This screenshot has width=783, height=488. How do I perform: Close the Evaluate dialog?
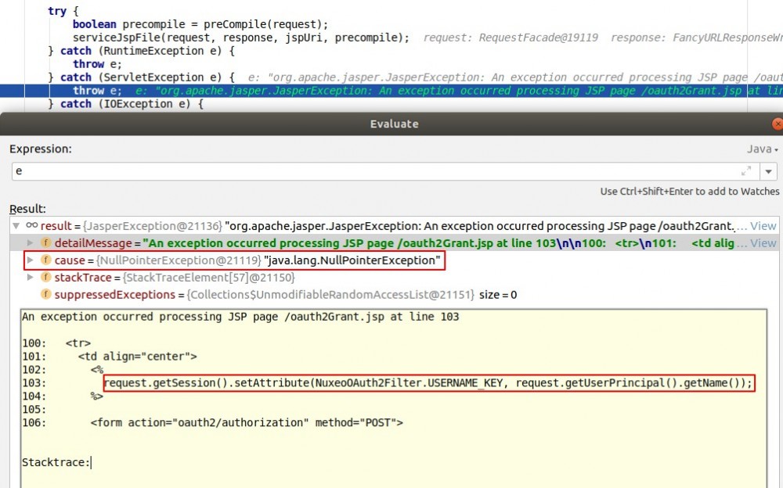(778, 124)
